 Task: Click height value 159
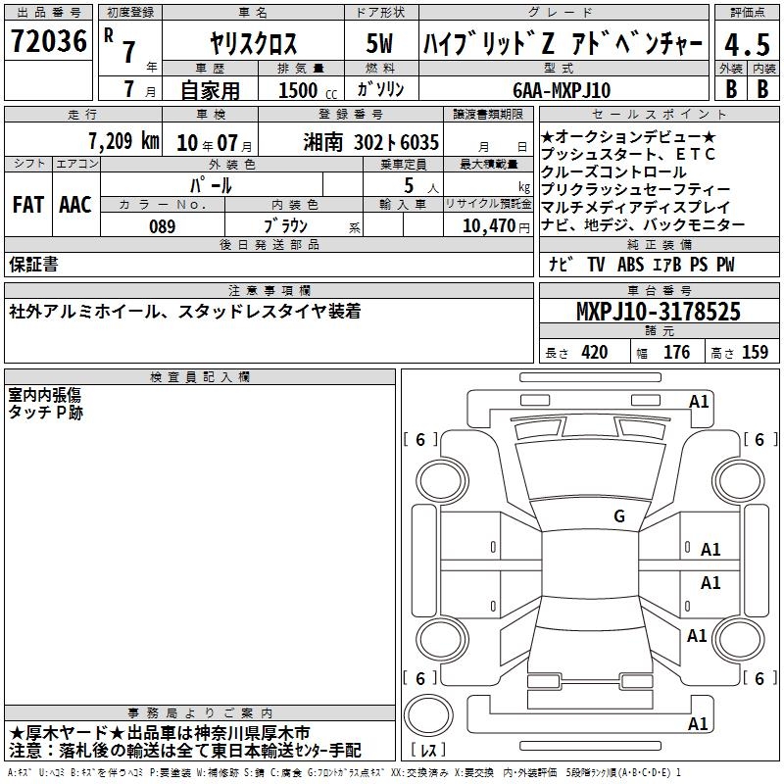click(x=755, y=352)
